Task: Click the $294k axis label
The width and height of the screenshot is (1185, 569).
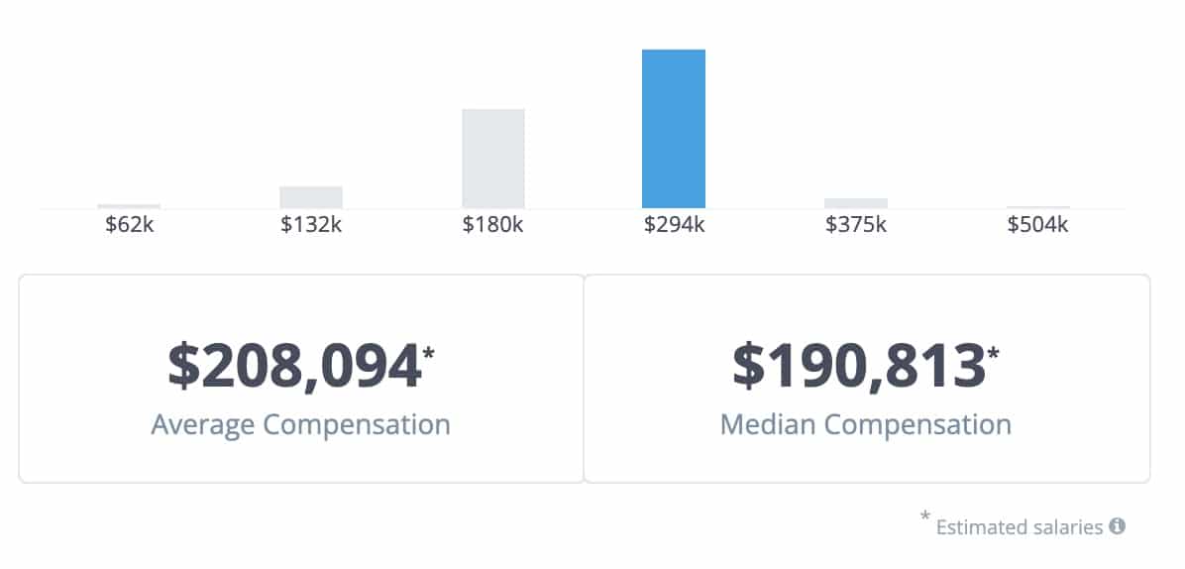Action: click(674, 225)
